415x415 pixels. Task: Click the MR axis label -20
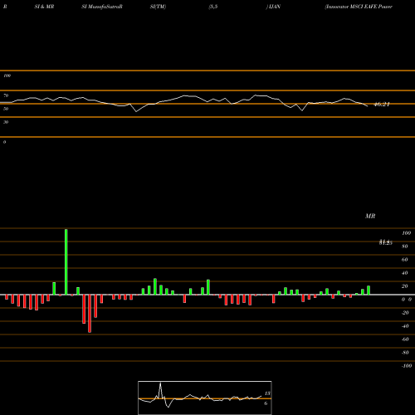(405, 313)
